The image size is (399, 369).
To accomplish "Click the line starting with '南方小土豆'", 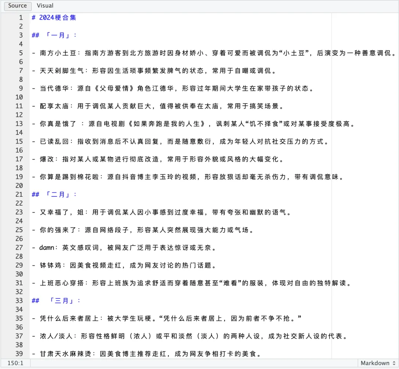I will pos(214,53).
